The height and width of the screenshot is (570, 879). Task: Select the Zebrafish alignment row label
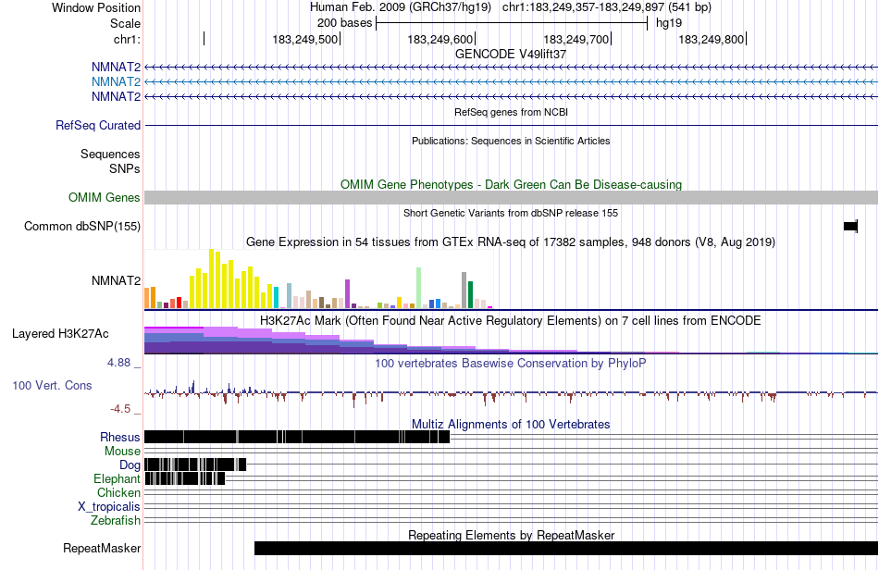click(x=116, y=521)
